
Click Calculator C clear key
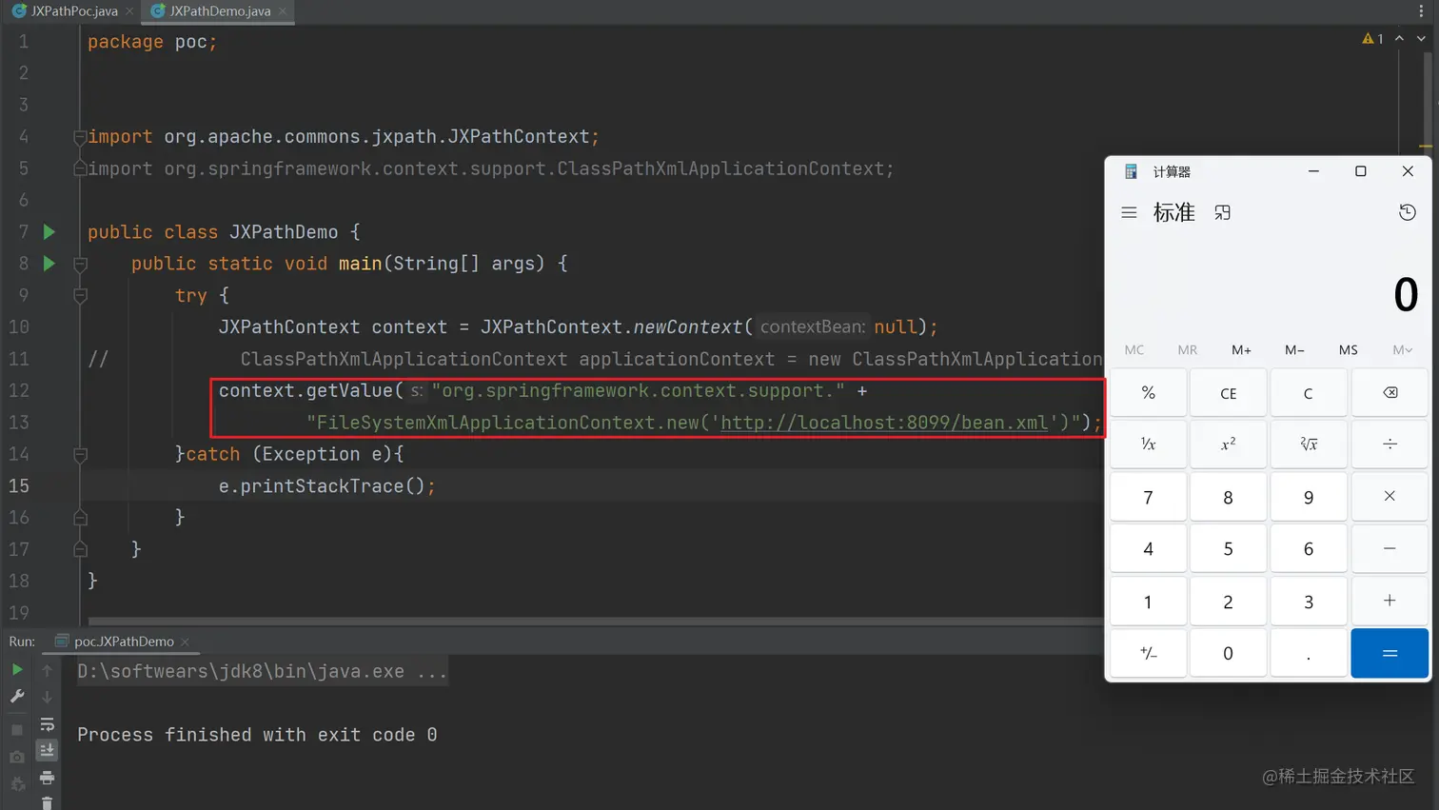(x=1309, y=393)
